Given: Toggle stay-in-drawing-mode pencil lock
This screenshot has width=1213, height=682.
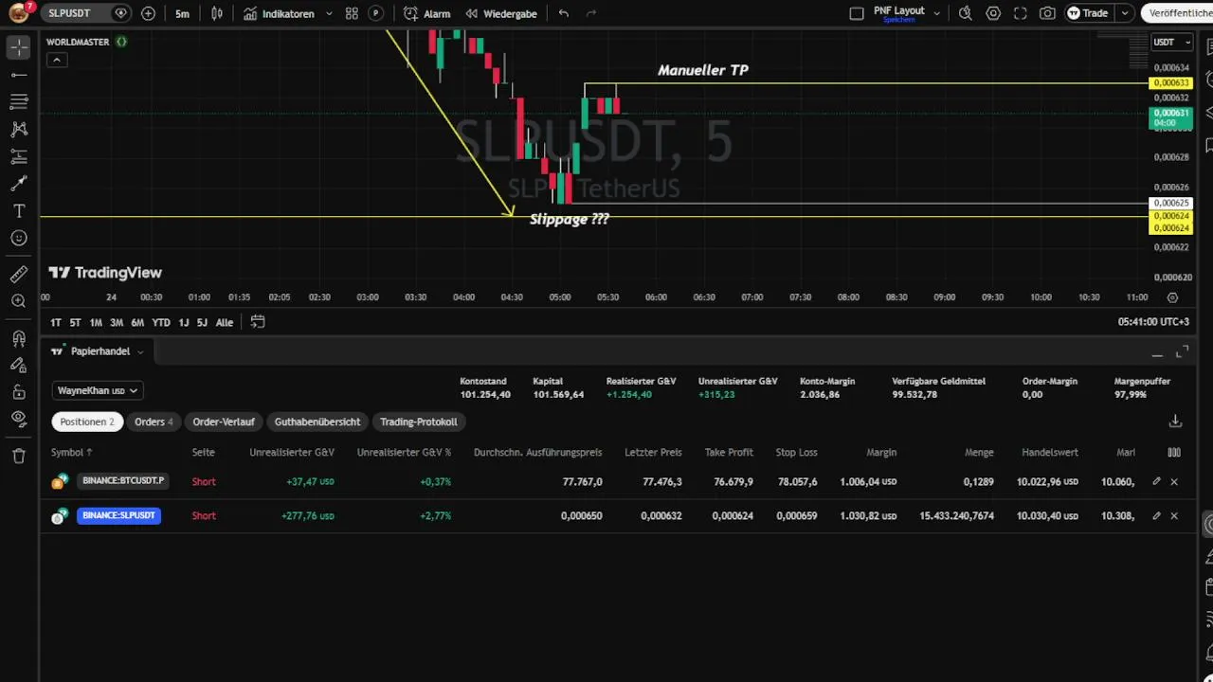Looking at the screenshot, I should point(19,365).
